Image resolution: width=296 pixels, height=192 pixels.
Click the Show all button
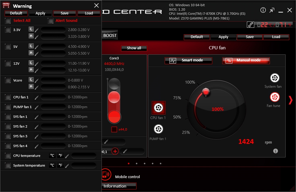click(x=134, y=48)
